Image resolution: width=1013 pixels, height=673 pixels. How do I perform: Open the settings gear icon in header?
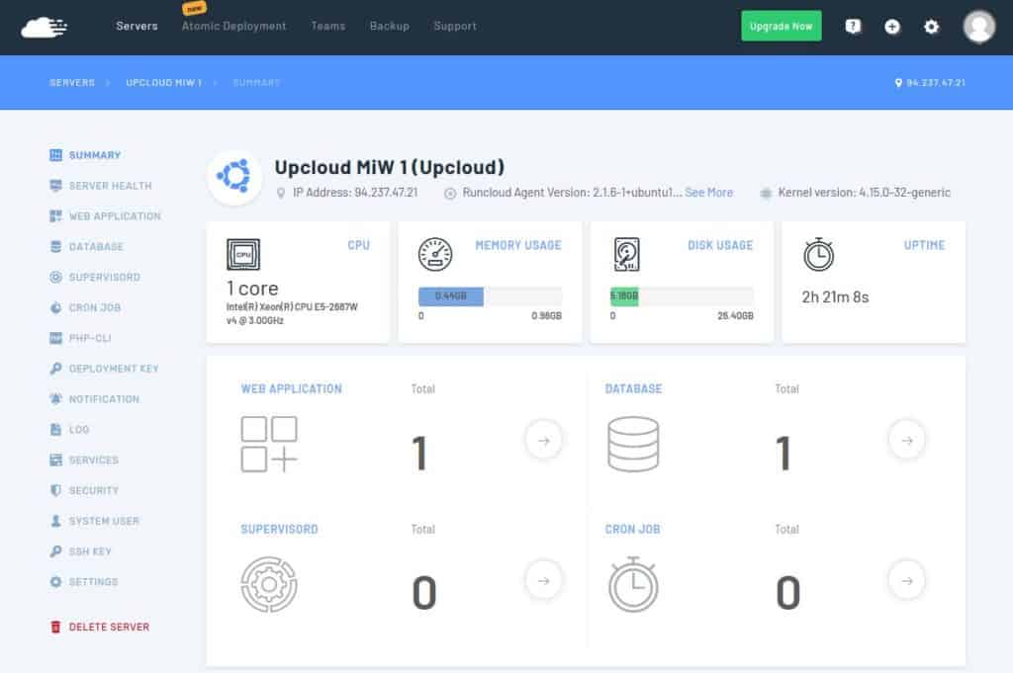point(931,27)
